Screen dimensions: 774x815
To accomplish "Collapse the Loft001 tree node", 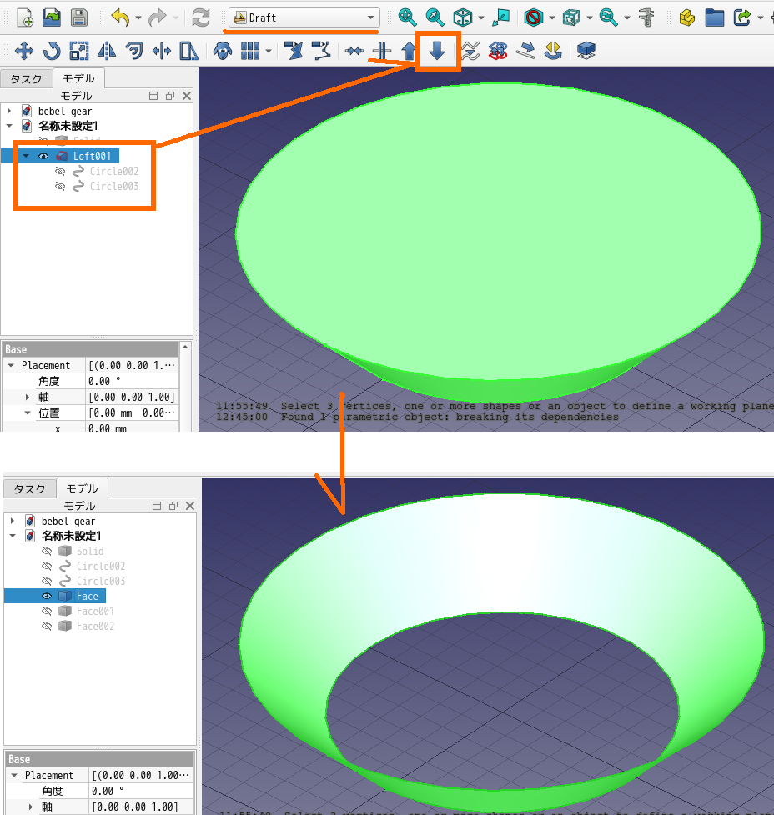I will click(26, 156).
